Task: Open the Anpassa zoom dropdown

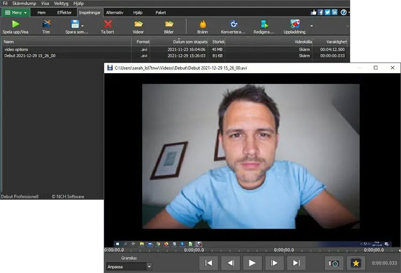Action: (129, 267)
